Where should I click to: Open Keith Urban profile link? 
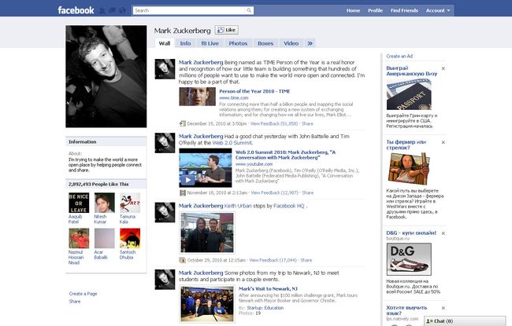238,206
